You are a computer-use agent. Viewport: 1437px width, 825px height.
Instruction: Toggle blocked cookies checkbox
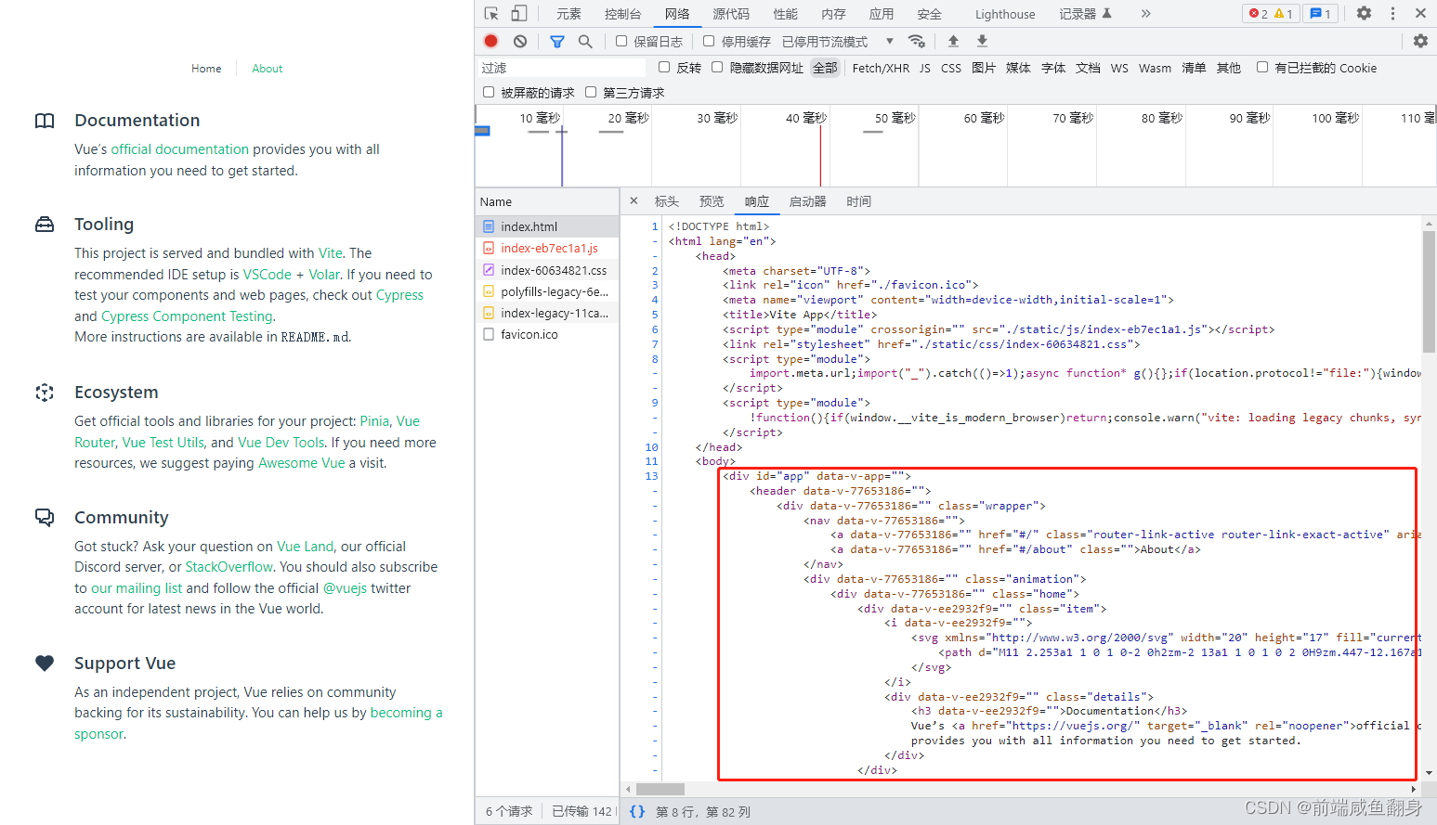(1262, 67)
